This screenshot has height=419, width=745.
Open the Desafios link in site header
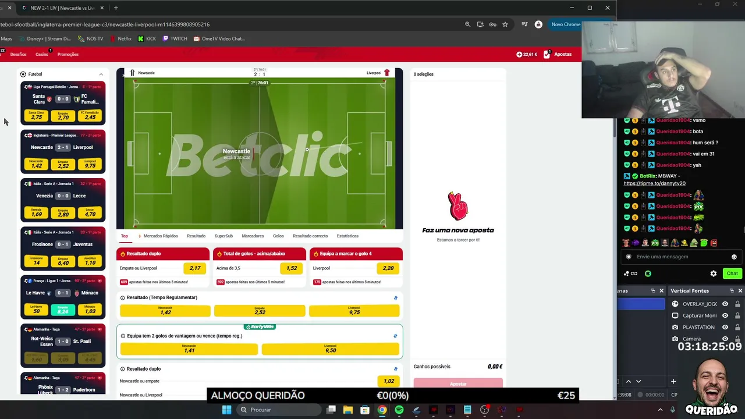18,54
